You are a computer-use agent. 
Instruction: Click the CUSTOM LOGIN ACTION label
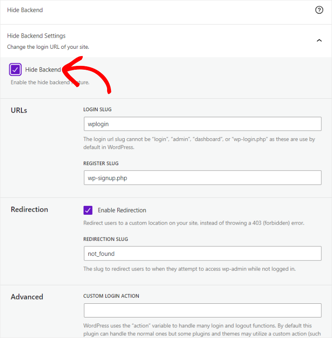(111, 296)
